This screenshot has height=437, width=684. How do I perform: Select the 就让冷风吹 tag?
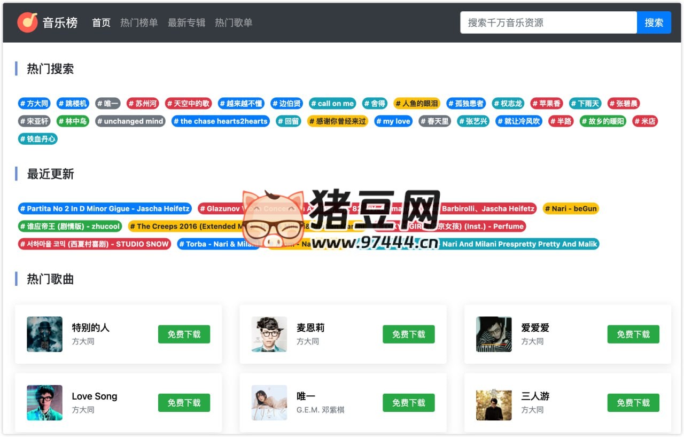point(519,121)
